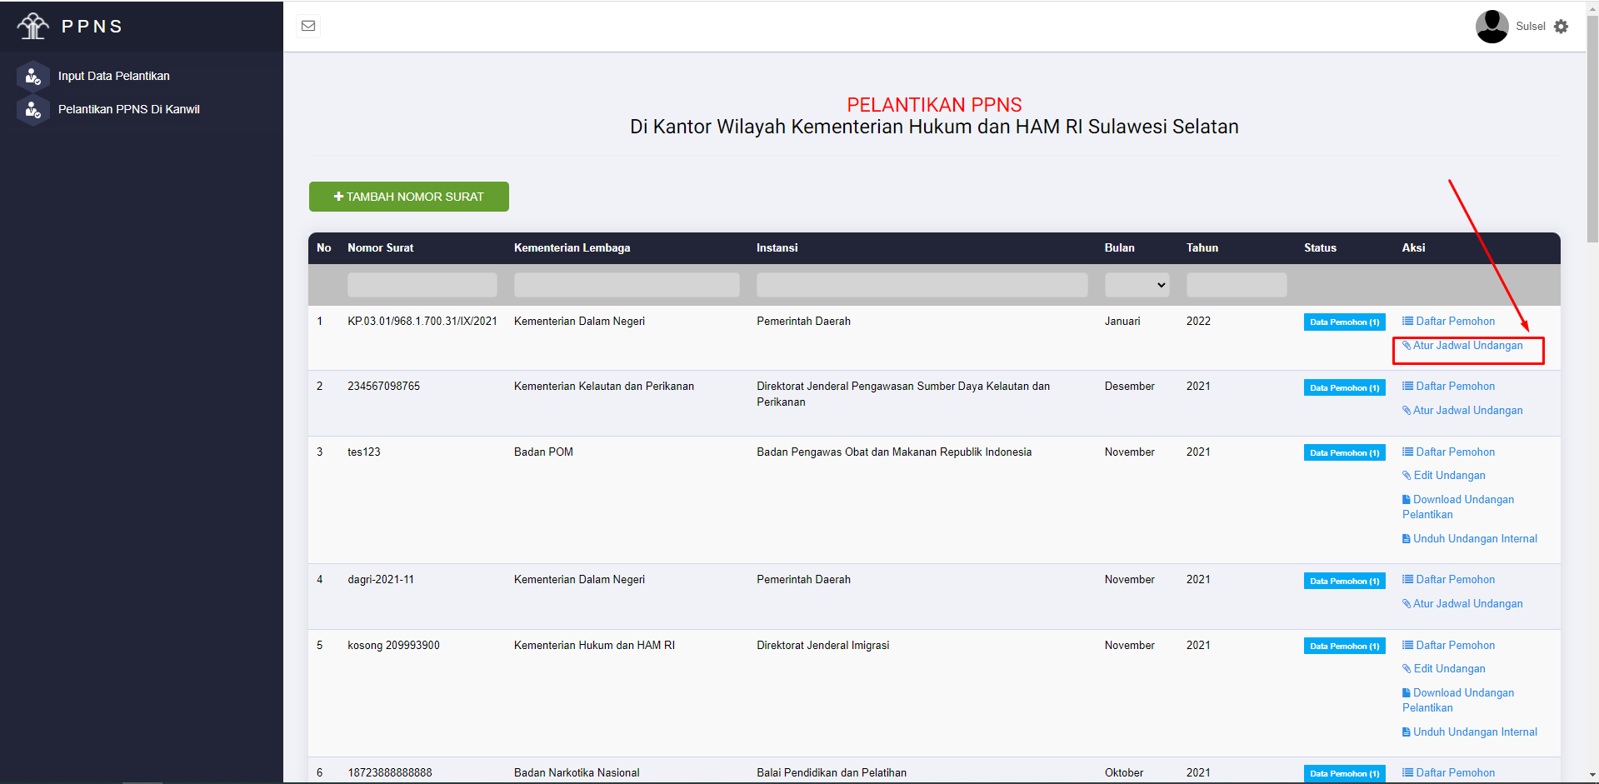Focus the Instansi filter field

point(922,285)
